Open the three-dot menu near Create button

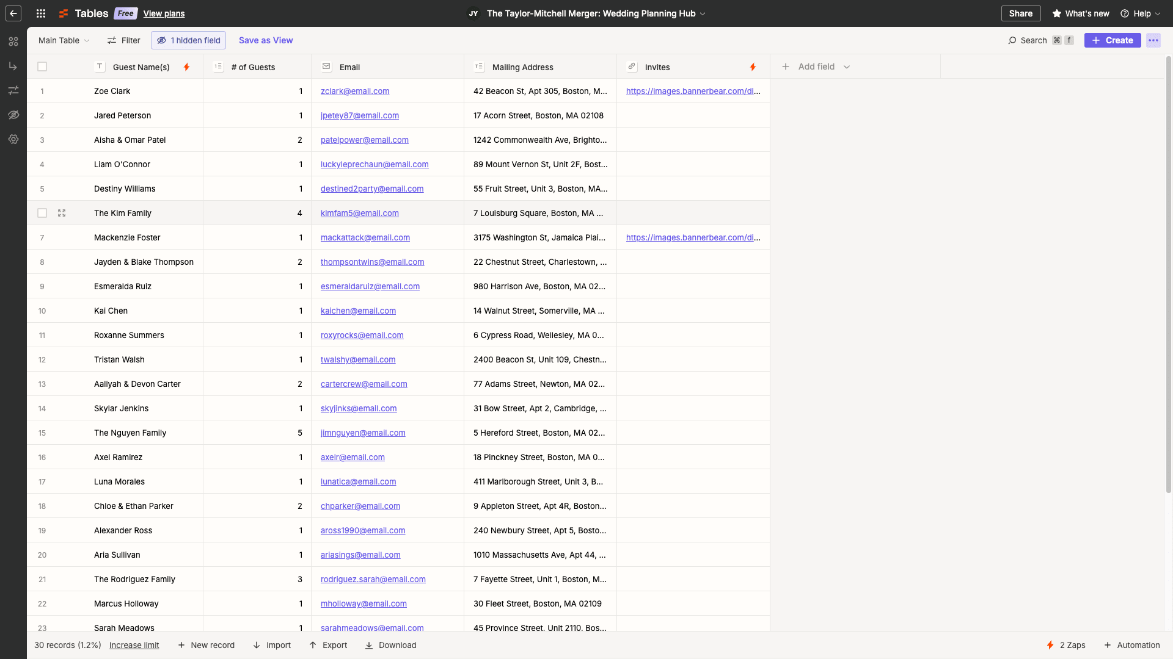(1153, 40)
